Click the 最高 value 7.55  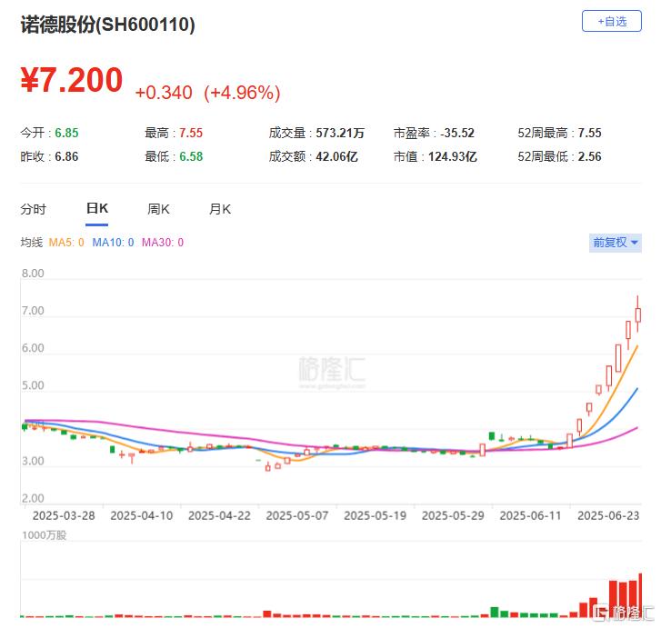click(191, 134)
